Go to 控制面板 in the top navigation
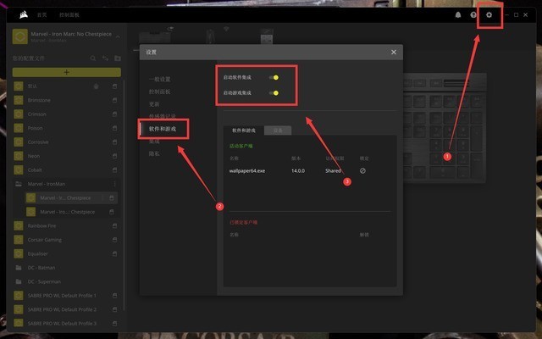The width and height of the screenshot is (542, 339). tap(69, 15)
